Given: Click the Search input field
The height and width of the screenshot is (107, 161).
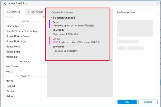Looking at the screenshot, I should point(24,17).
